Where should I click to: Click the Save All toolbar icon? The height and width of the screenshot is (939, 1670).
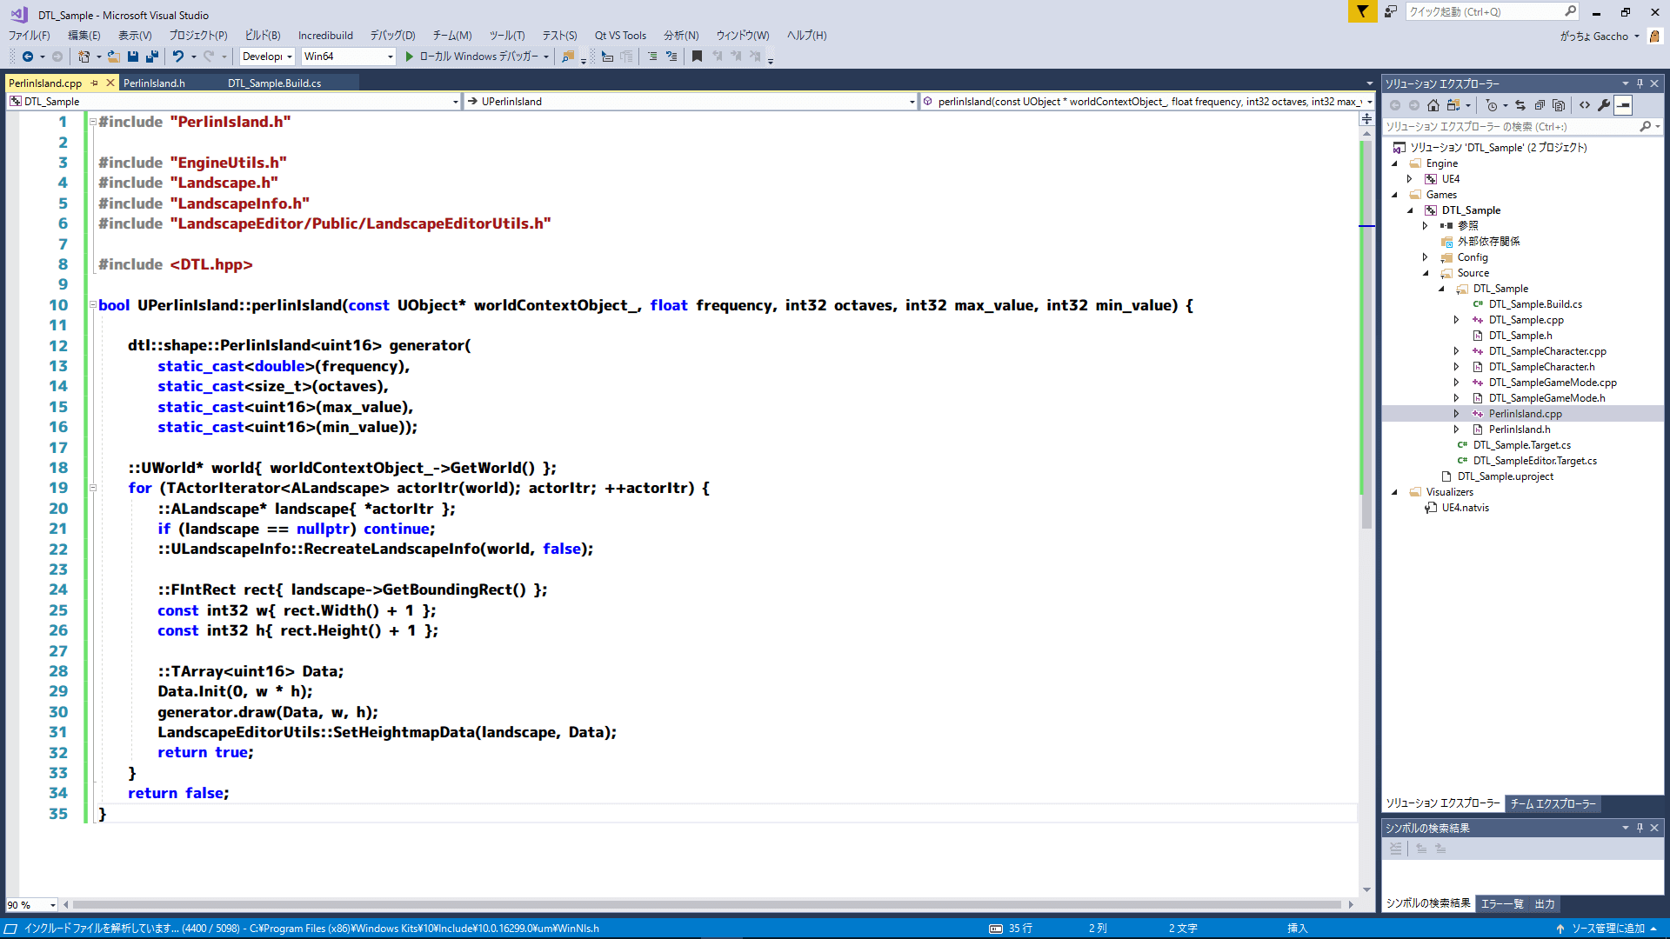(x=152, y=57)
